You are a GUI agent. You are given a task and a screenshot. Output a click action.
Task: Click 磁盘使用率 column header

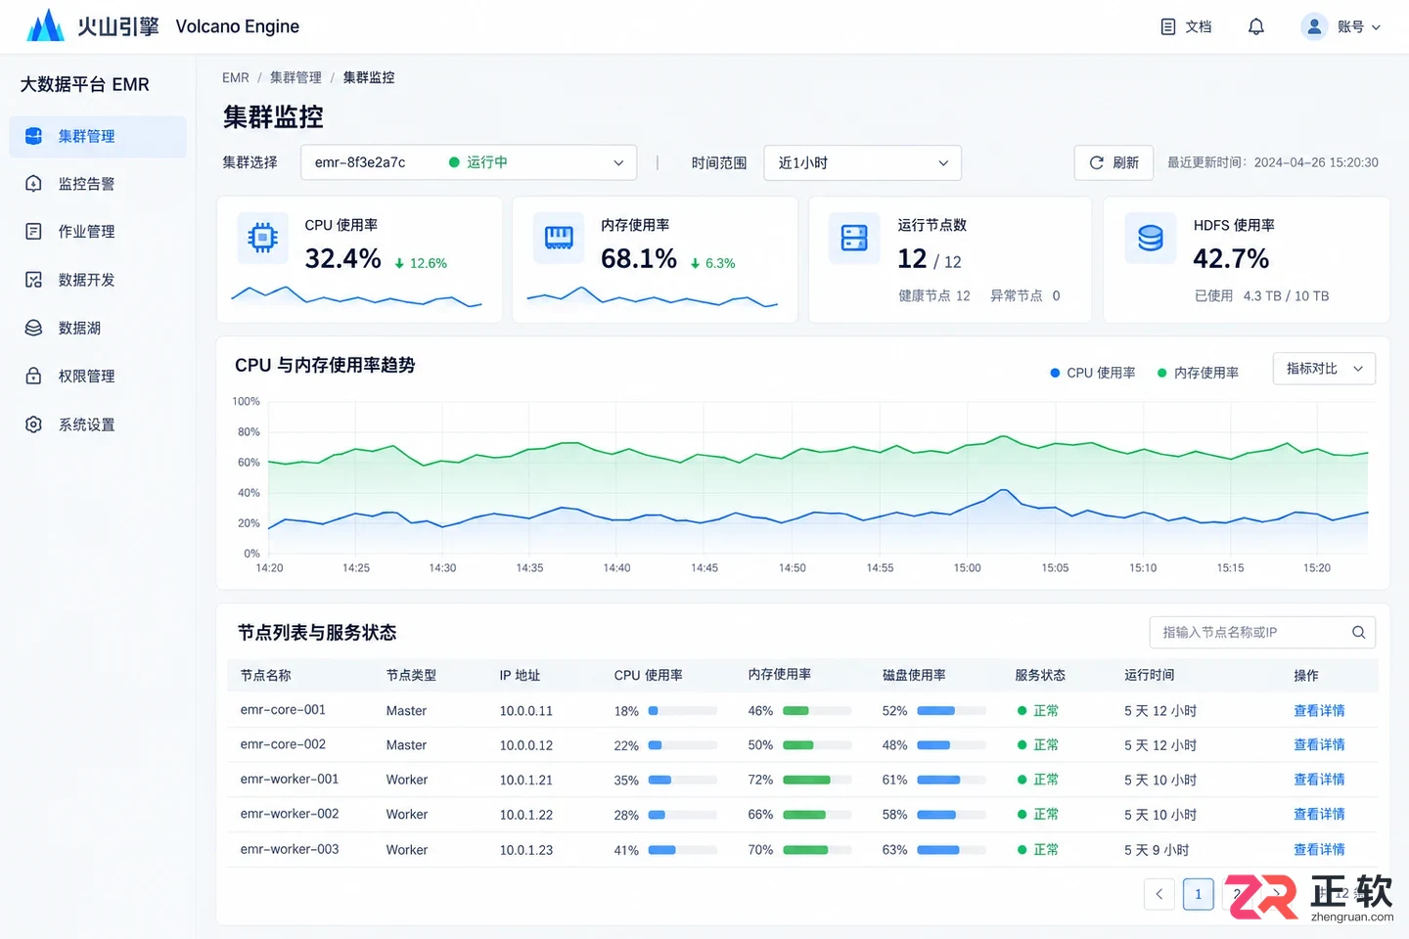pos(914,675)
